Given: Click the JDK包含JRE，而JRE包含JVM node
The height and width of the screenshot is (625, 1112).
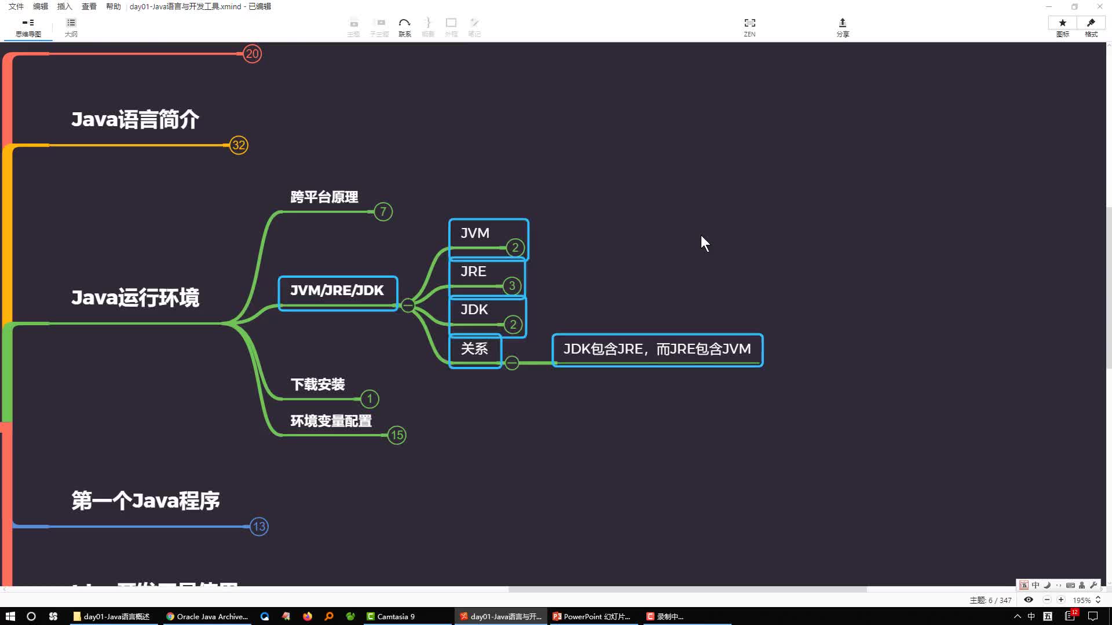Looking at the screenshot, I should coord(656,350).
